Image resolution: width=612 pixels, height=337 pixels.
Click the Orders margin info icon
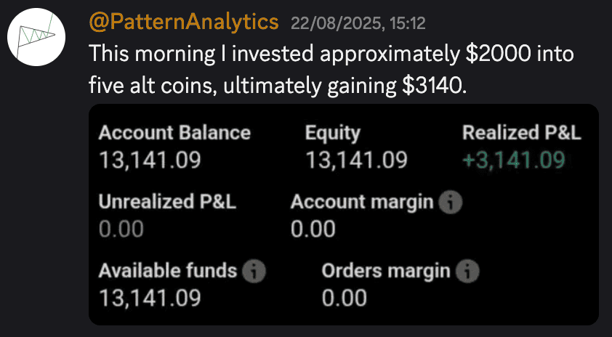467,272
